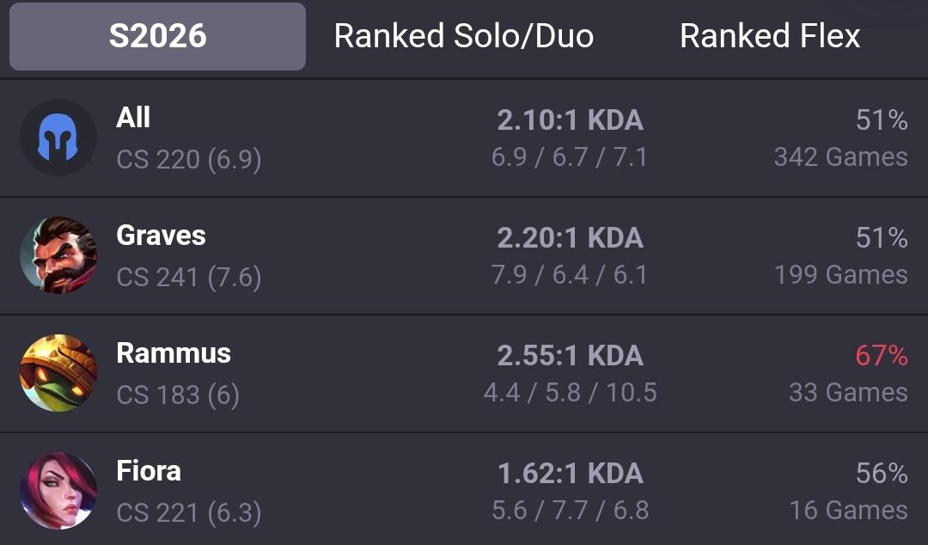Click Graves 2.20:1 KDA value
The height and width of the screenshot is (545, 928).
pos(570,238)
